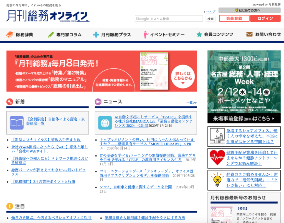Open 急増するシェアオフィス sidebar link

click(252, 136)
